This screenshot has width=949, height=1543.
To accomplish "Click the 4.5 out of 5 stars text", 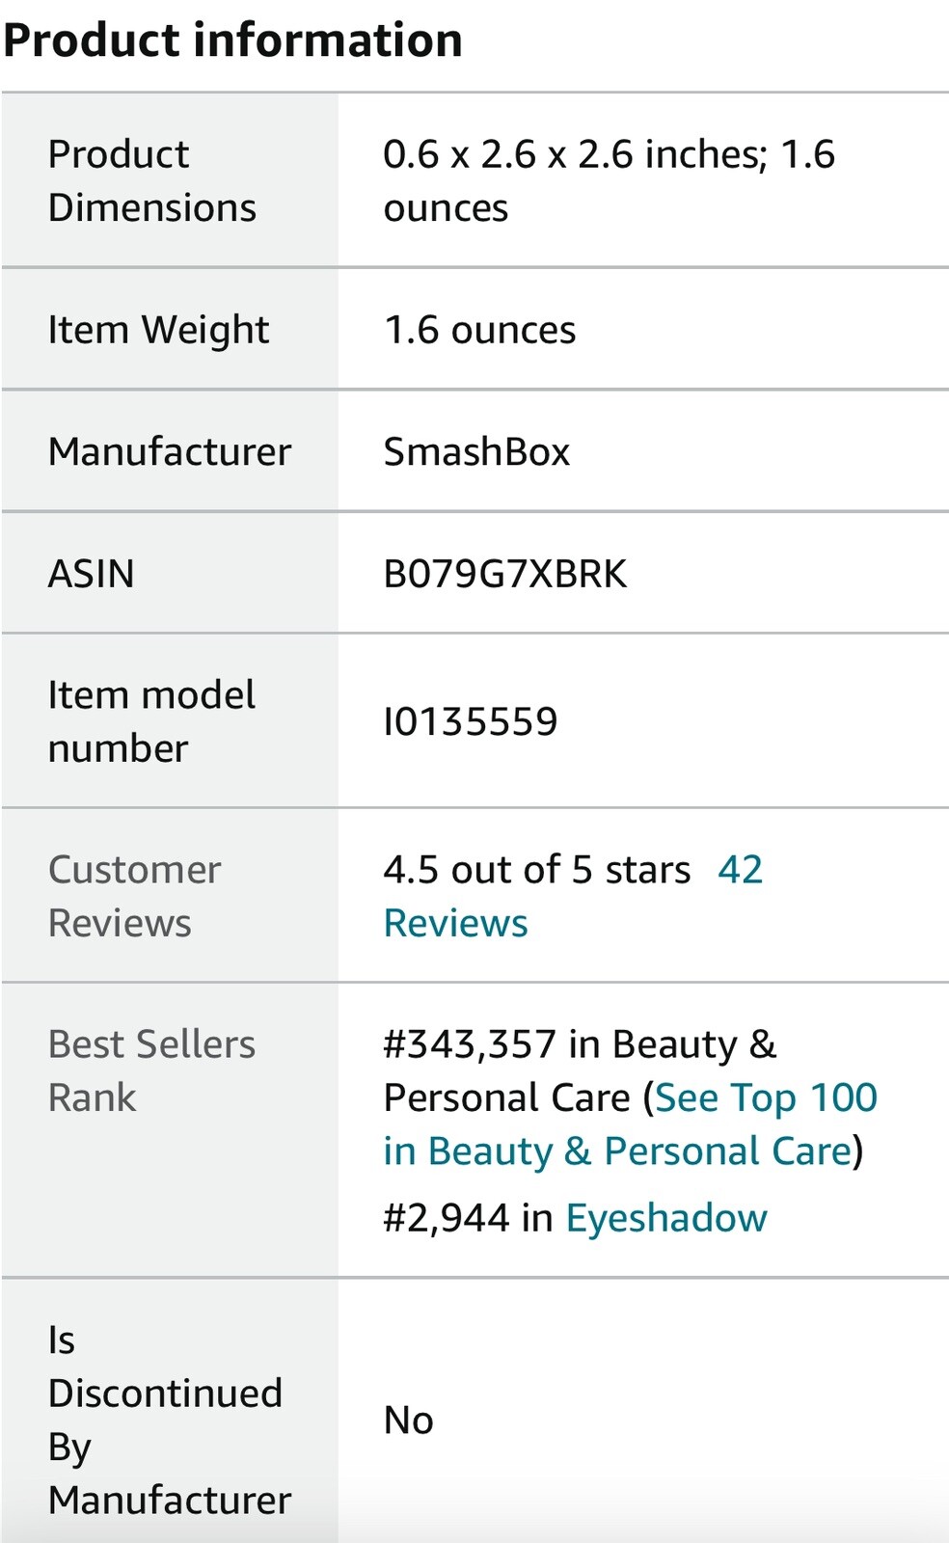I will coord(536,870).
